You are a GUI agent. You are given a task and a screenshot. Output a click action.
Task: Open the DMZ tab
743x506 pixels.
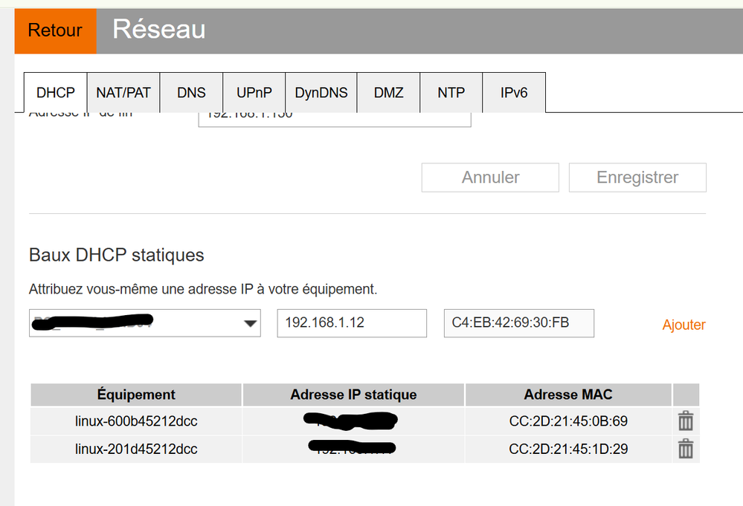[x=389, y=93]
